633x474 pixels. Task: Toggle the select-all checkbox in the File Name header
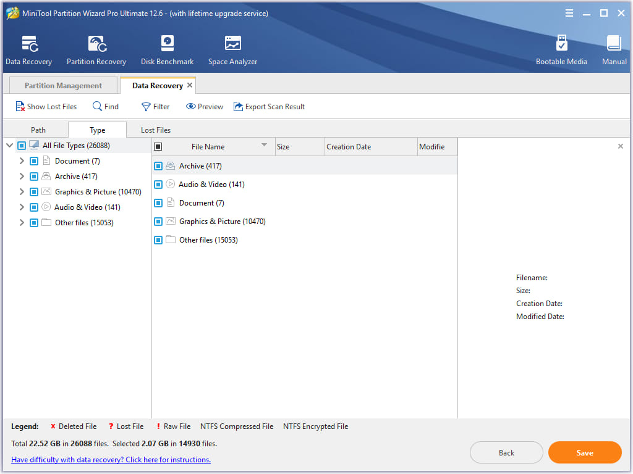158,147
